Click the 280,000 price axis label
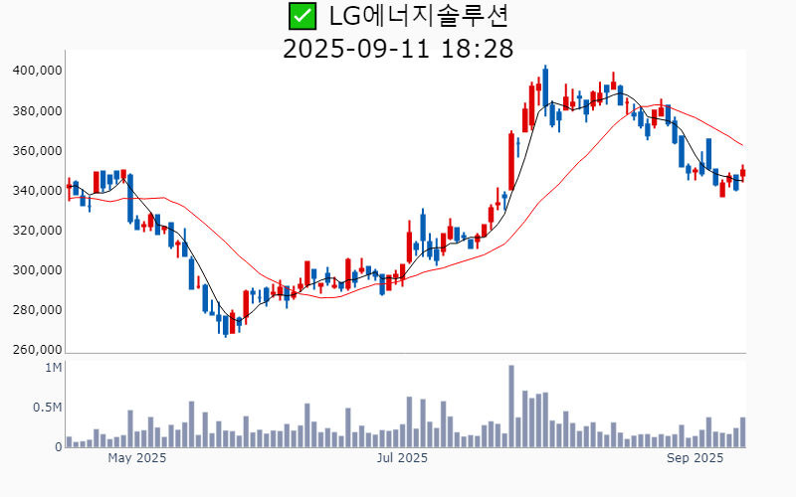The width and height of the screenshot is (796, 497). pyautogui.click(x=37, y=310)
